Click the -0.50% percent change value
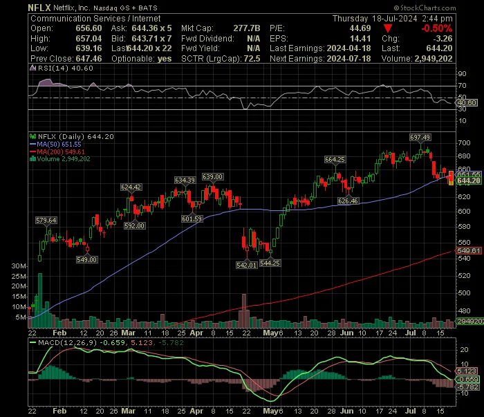The image size is (484, 417). point(437,28)
